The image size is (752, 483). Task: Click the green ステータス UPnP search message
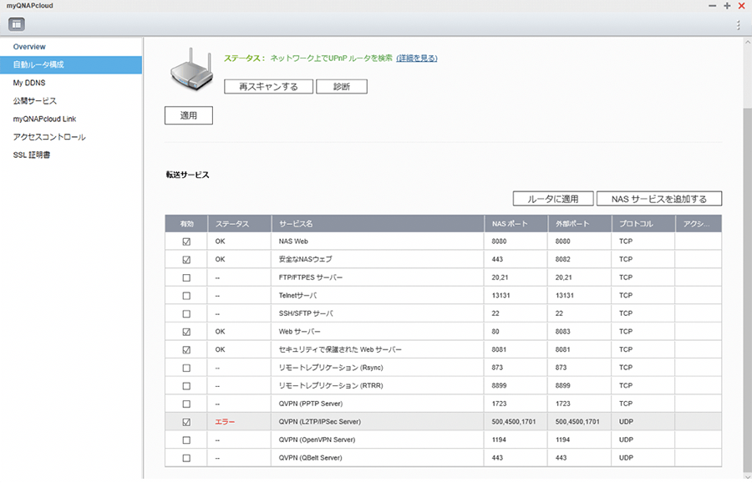click(307, 58)
